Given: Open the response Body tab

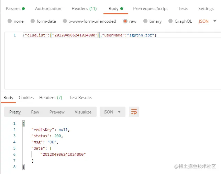Looking at the screenshot, I should (x=8, y=98).
